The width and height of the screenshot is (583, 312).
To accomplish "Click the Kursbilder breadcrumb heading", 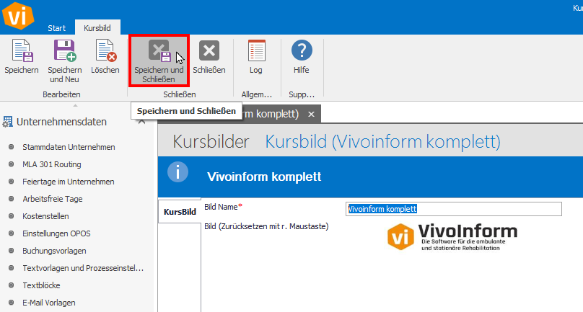I will point(211,141).
